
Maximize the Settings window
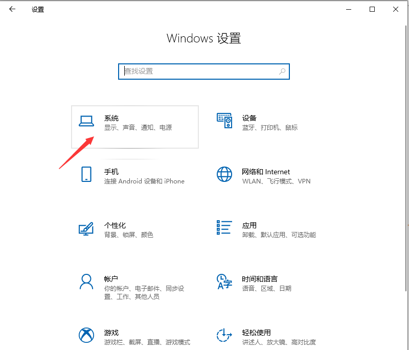[372, 9]
